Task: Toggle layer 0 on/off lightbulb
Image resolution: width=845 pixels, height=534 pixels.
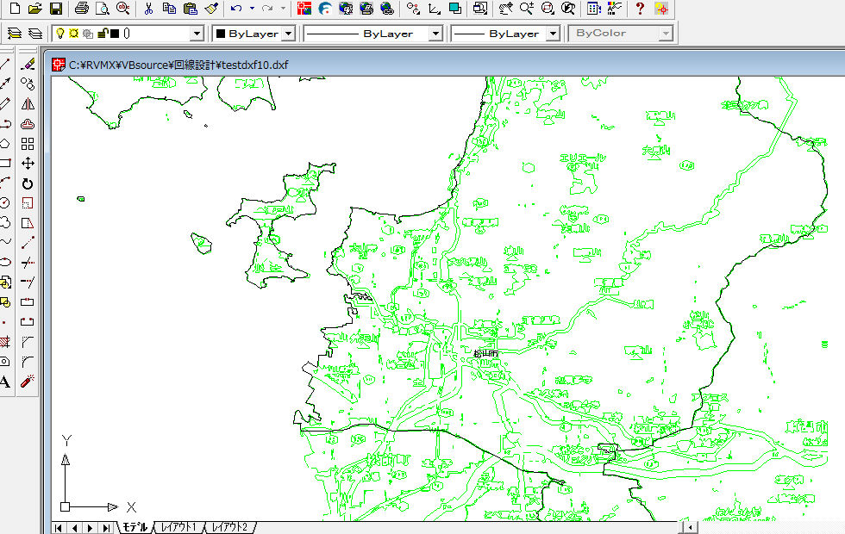Action: (x=60, y=34)
